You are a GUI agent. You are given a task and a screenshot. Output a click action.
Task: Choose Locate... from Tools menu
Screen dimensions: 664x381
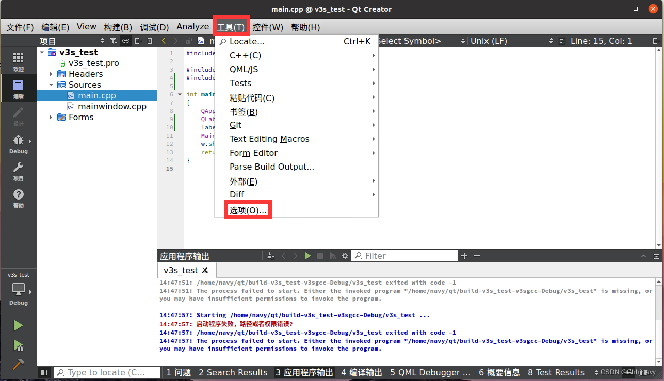coord(297,41)
